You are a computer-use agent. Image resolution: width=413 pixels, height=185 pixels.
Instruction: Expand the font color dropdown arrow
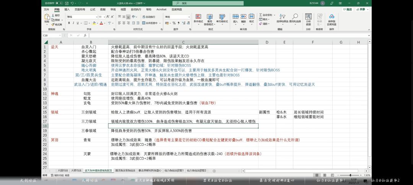(x=104, y=23)
